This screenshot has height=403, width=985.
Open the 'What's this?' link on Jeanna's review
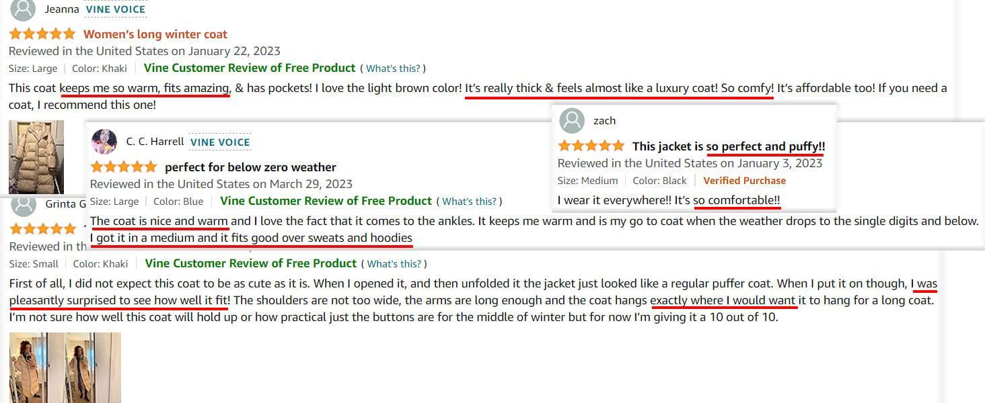[393, 68]
